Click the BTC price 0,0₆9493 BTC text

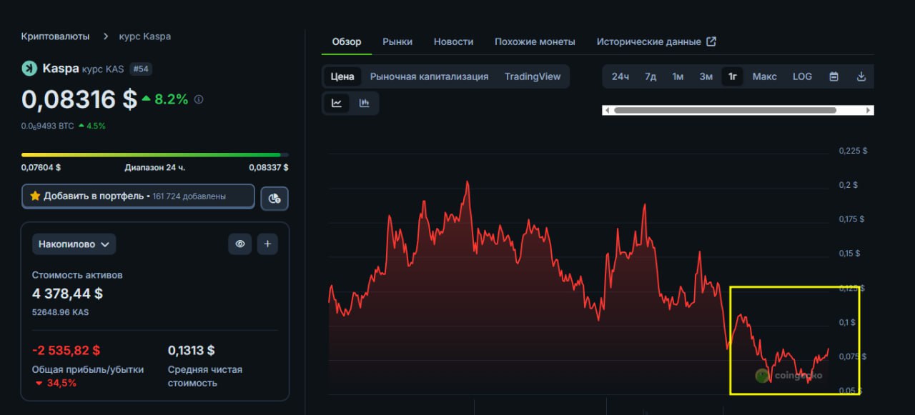click(x=47, y=126)
